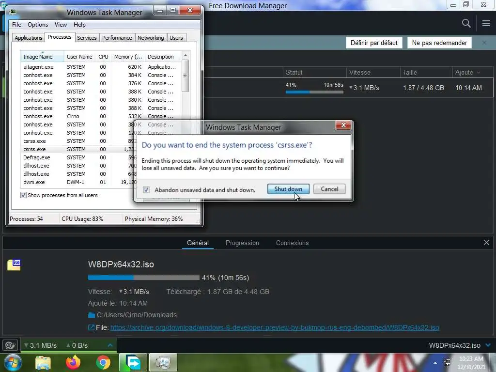
Task: Click the external link icon beside File
Action: click(x=91, y=327)
